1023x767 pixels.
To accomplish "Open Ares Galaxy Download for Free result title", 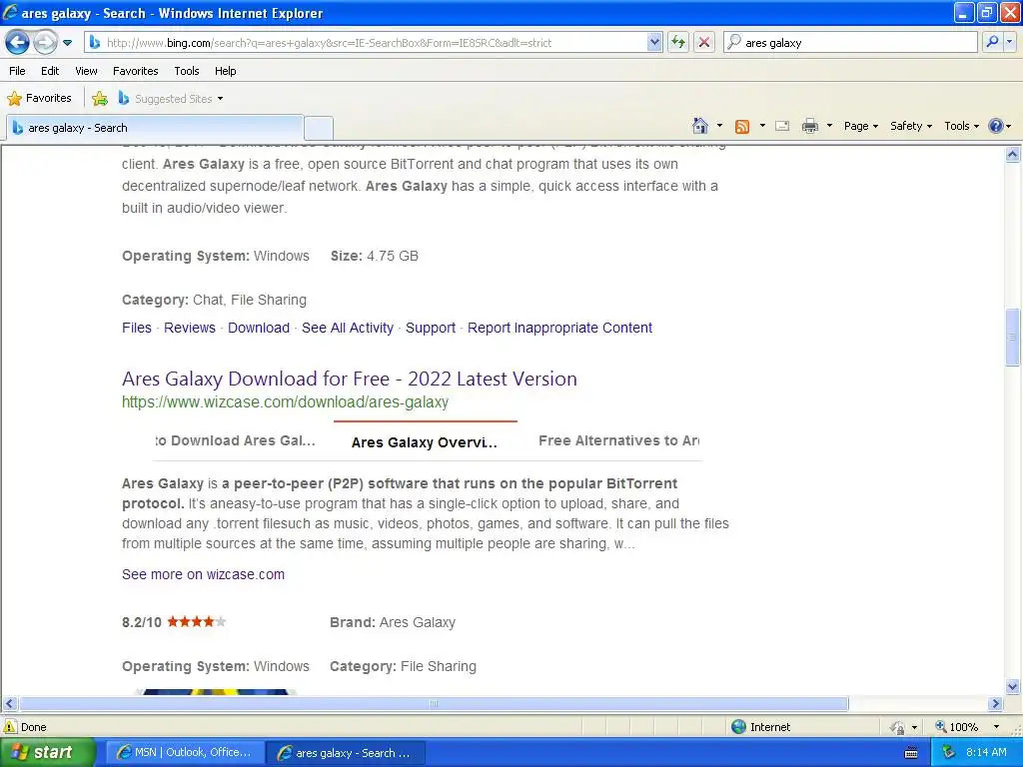I will [349, 379].
